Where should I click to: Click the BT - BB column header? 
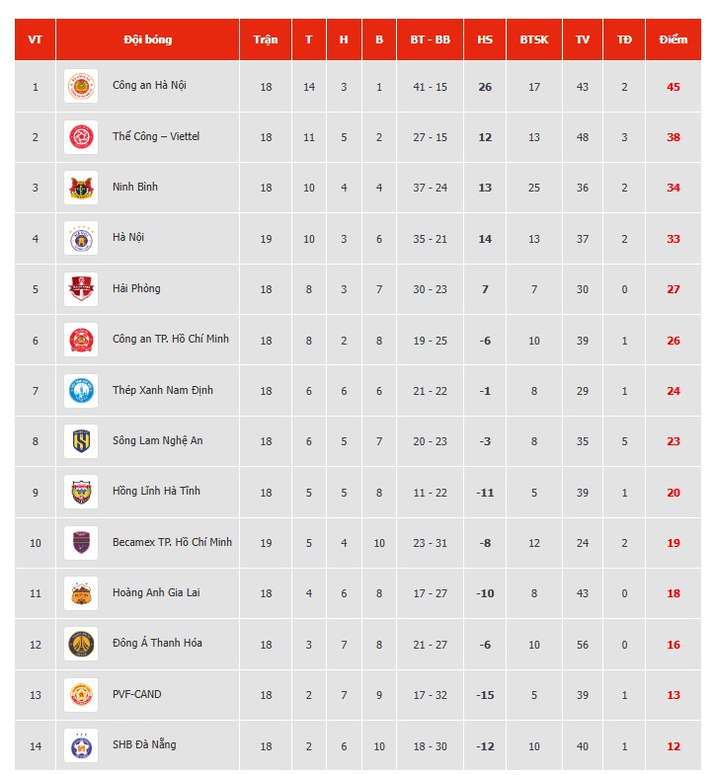(x=430, y=39)
